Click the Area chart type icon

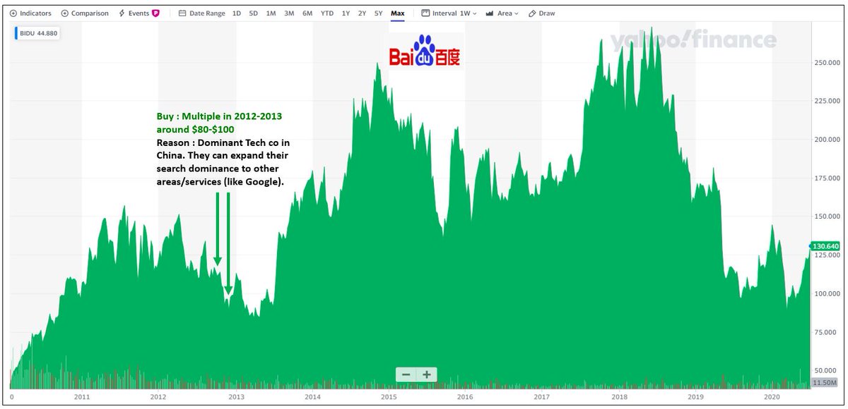489,13
